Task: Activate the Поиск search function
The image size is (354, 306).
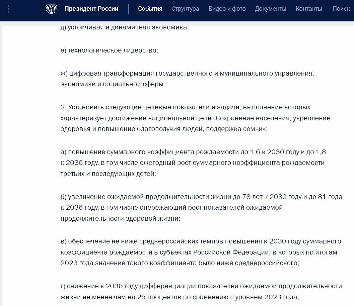Action: (341, 9)
